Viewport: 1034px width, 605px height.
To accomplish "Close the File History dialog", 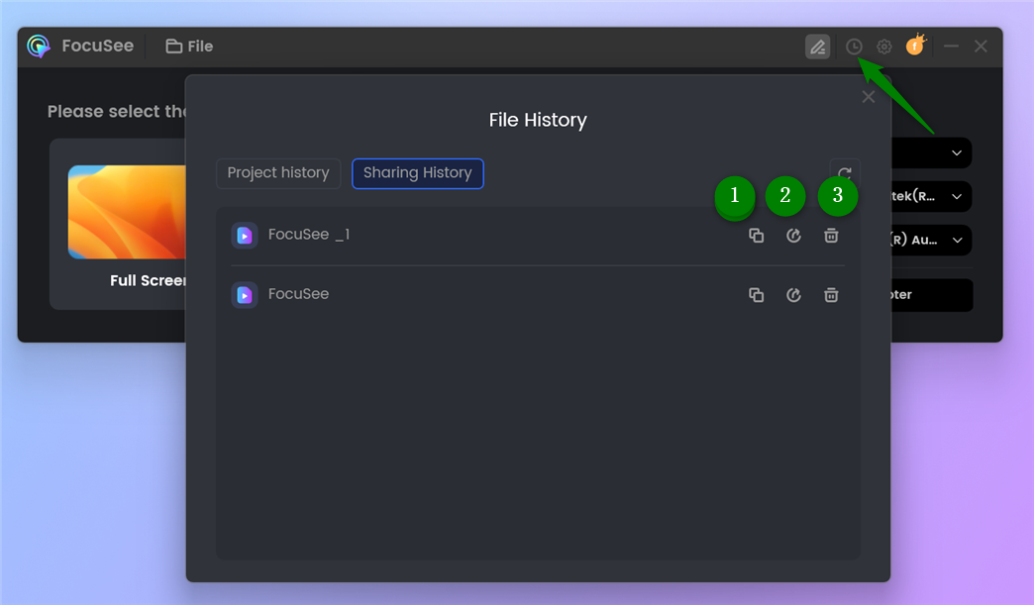I will point(869,97).
